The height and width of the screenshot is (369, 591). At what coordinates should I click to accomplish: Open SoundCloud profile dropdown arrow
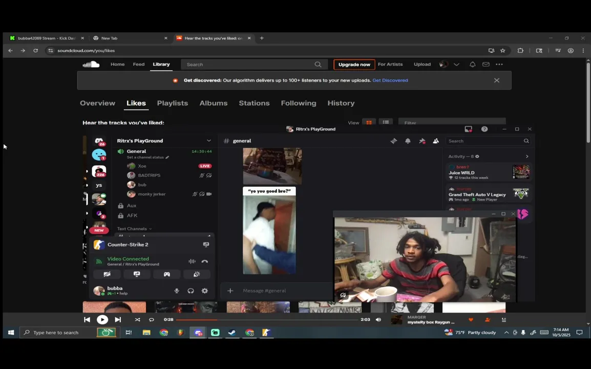[456, 65]
